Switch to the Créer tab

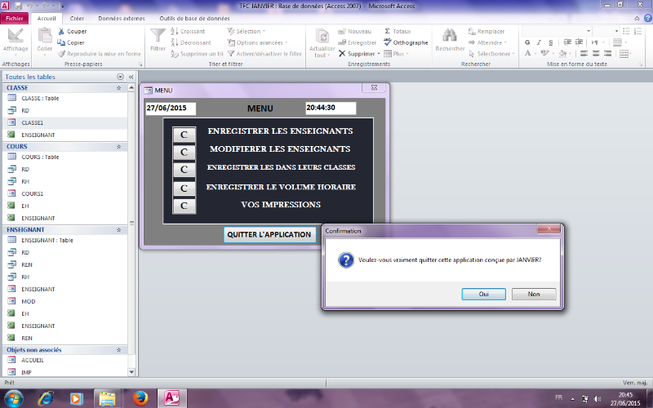pyautogui.click(x=77, y=18)
